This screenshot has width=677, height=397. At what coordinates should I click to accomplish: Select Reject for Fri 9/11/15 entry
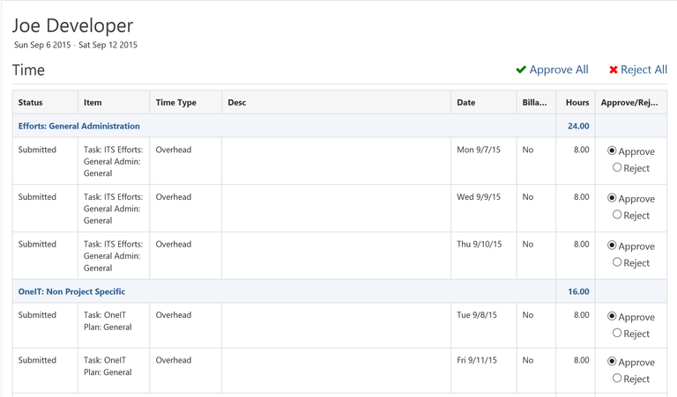[x=617, y=379]
